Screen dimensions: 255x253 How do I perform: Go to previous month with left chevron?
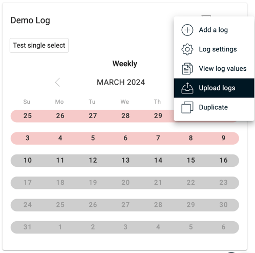58,82
